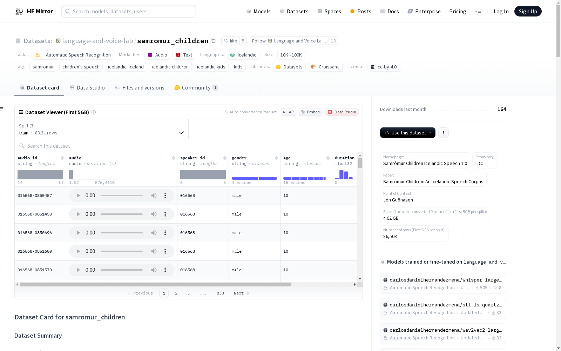Mute audio in row 016568-0851600
Viewport: 561px width, 351px height.
tap(154, 251)
